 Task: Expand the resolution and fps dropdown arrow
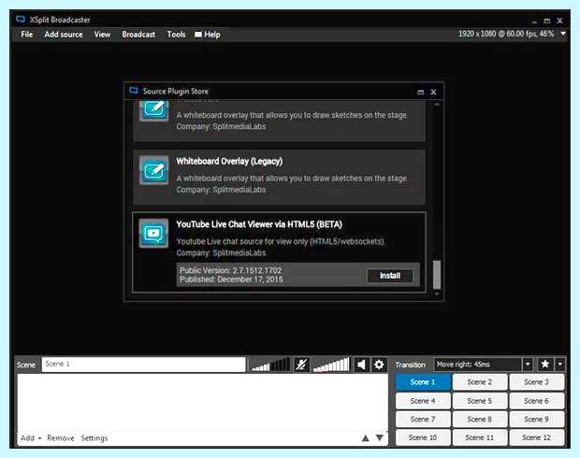(563, 34)
